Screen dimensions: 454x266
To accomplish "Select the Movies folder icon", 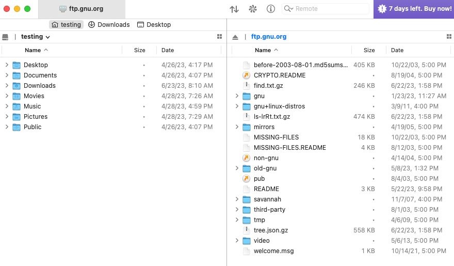I will [x=17, y=96].
